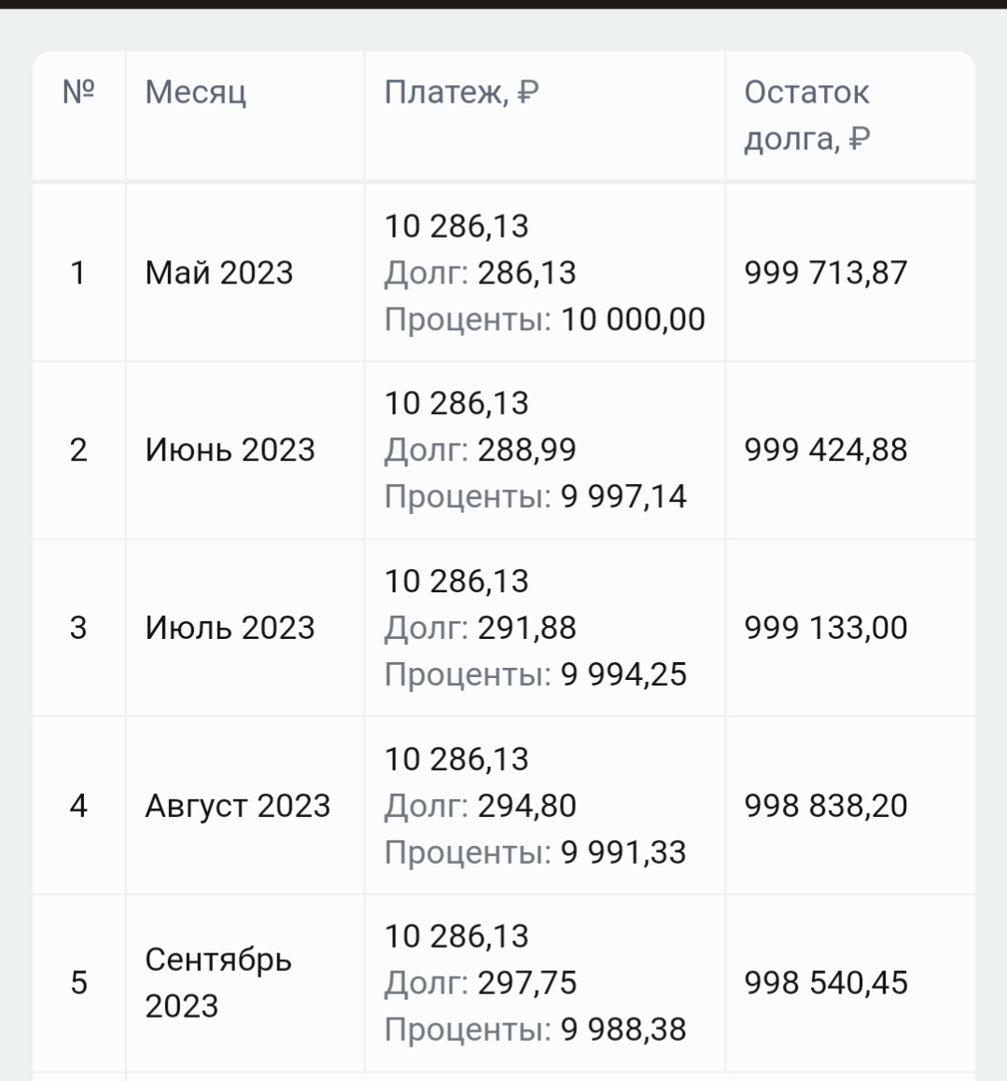Click the Платеж column header

[x=461, y=92]
